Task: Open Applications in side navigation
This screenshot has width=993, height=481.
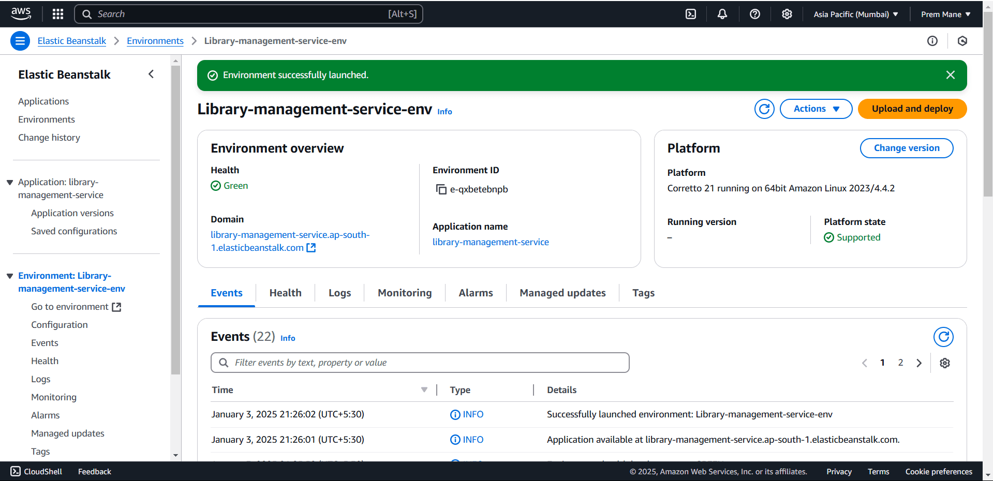Action: [x=43, y=101]
